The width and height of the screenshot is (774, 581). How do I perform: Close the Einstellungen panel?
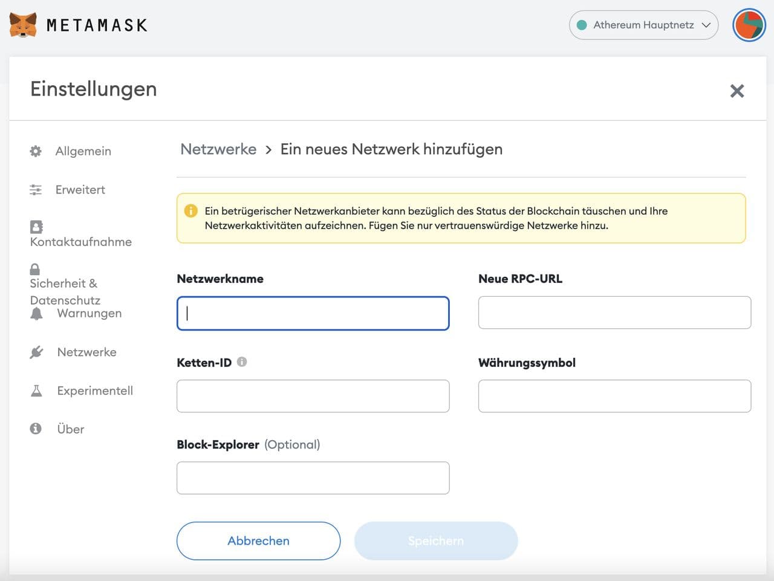click(x=737, y=91)
